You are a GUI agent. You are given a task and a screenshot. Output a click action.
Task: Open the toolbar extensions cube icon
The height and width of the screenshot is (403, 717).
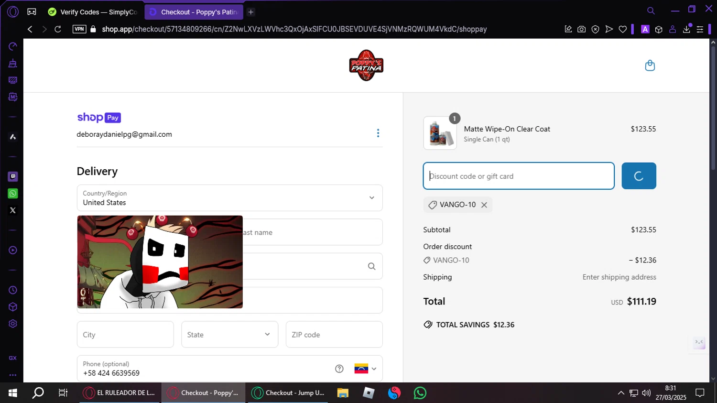point(659,29)
